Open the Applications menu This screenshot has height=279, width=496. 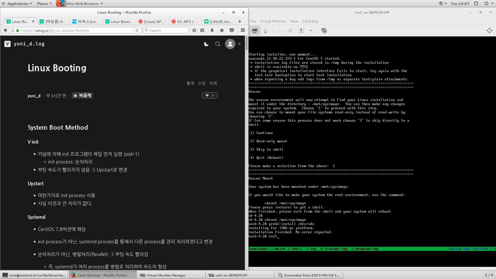[18, 3]
